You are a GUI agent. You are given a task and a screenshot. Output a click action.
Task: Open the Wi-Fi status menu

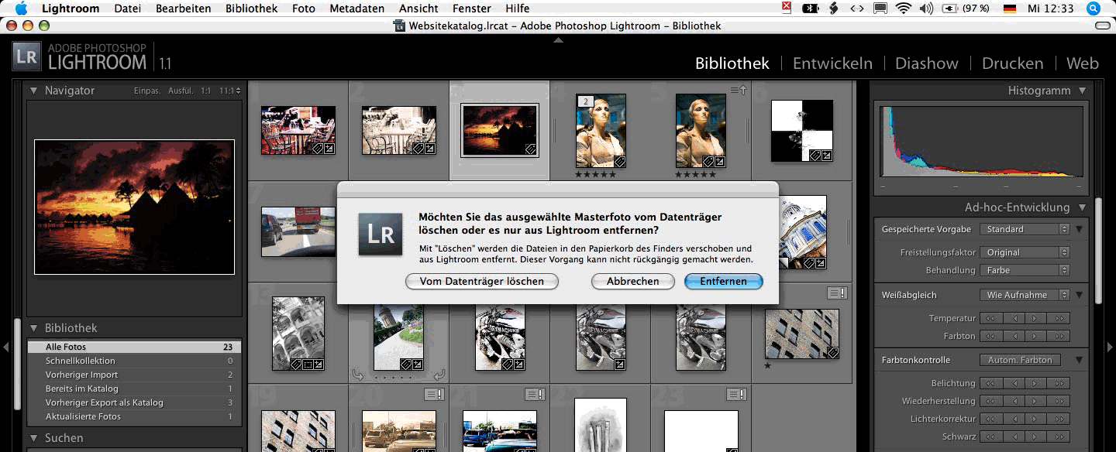coord(903,9)
